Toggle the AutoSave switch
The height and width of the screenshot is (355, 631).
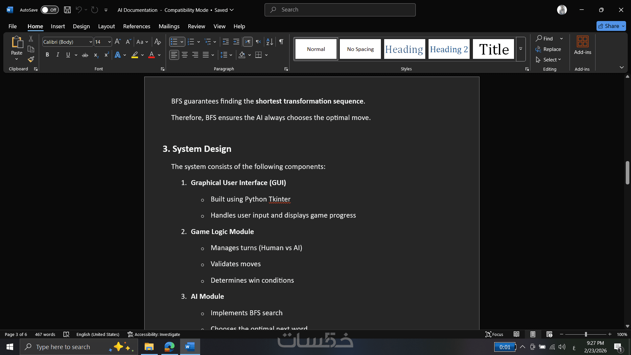coord(49,10)
